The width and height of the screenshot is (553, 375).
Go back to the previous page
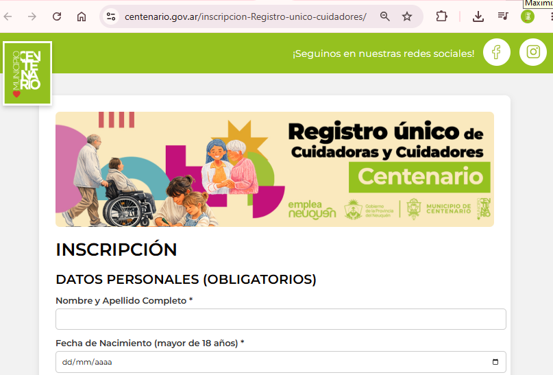coord(8,16)
